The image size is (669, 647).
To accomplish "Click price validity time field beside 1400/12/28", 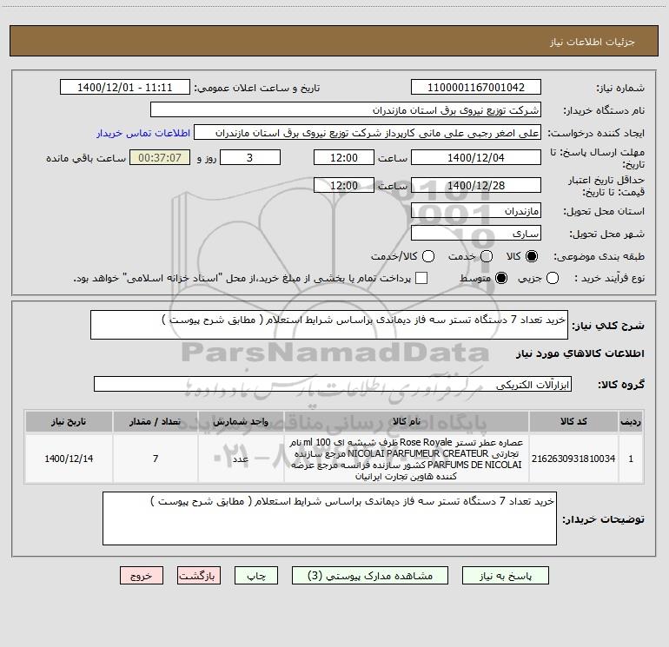I will click(344, 185).
